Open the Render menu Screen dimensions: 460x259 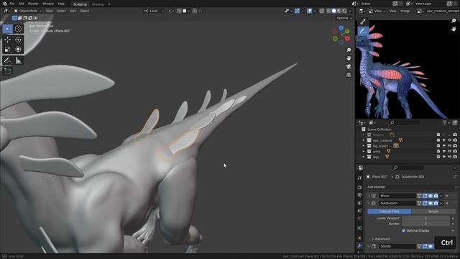[33, 4]
